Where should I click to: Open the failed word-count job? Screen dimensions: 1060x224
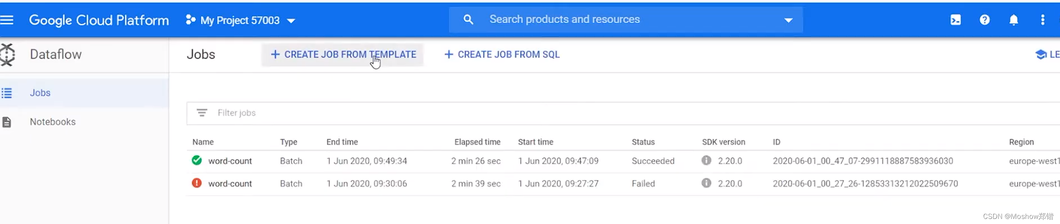230,184
